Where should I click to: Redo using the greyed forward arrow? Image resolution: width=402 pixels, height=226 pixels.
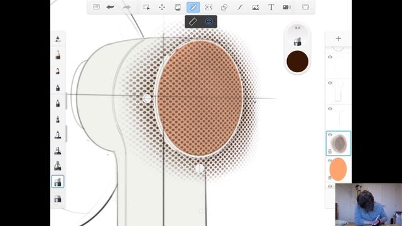(126, 7)
